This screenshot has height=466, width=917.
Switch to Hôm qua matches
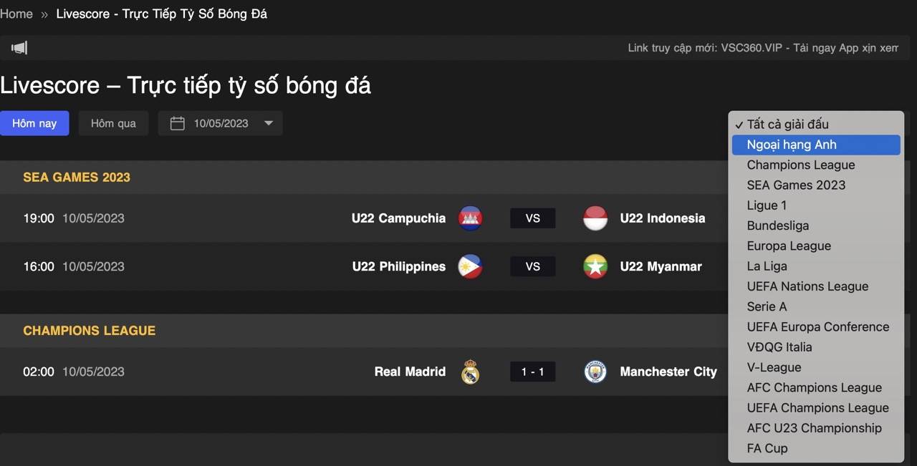[x=113, y=123]
